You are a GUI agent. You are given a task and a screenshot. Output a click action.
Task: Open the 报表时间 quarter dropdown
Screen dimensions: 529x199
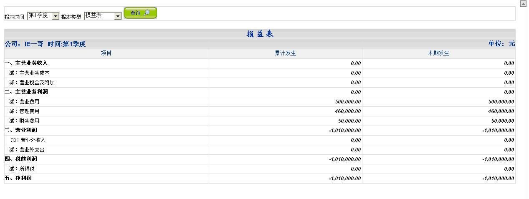point(43,16)
